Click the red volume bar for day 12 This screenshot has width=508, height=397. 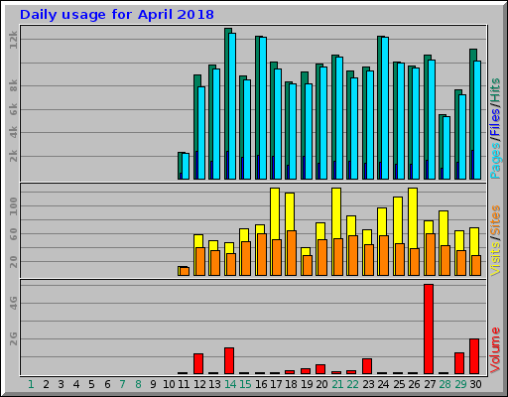[198, 363]
